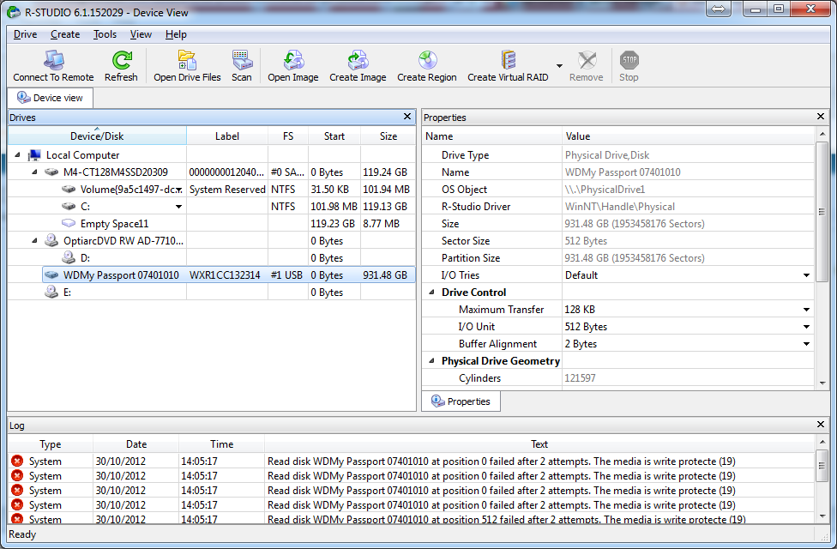837x549 pixels.
Task: Click the error icon of the first log entry
Action: click(17, 461)
